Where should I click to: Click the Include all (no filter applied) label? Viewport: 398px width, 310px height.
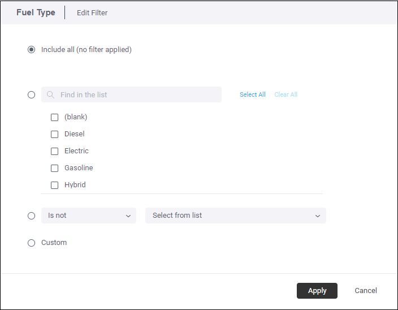[86, 50]
